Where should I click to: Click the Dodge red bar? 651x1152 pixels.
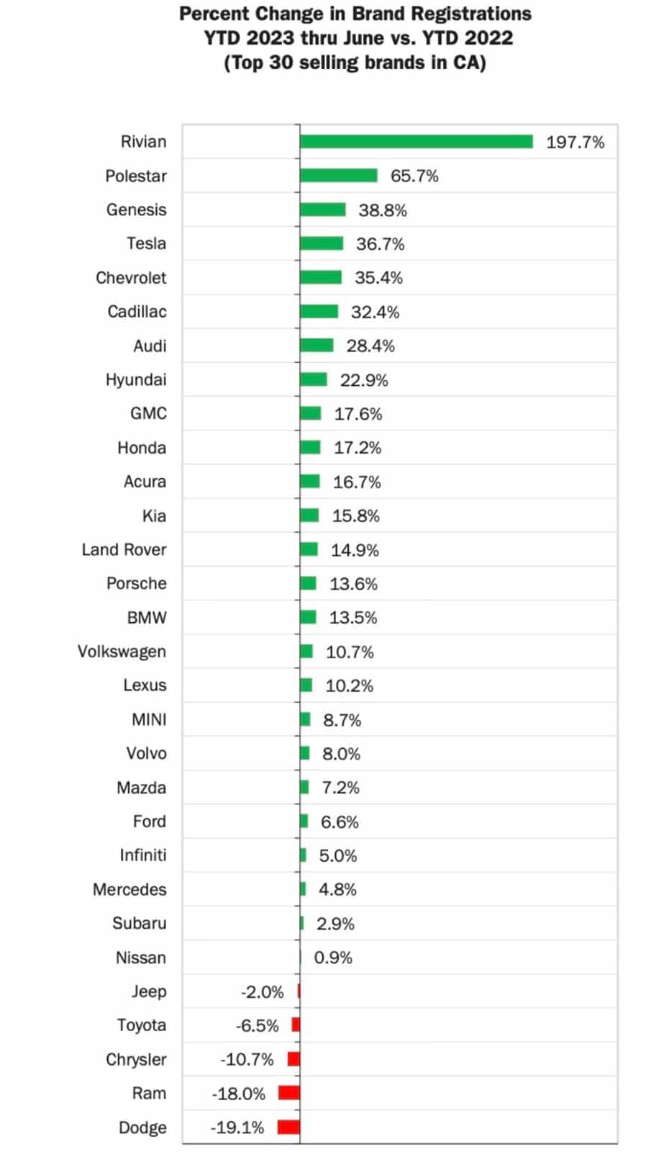pos(288,1127)
